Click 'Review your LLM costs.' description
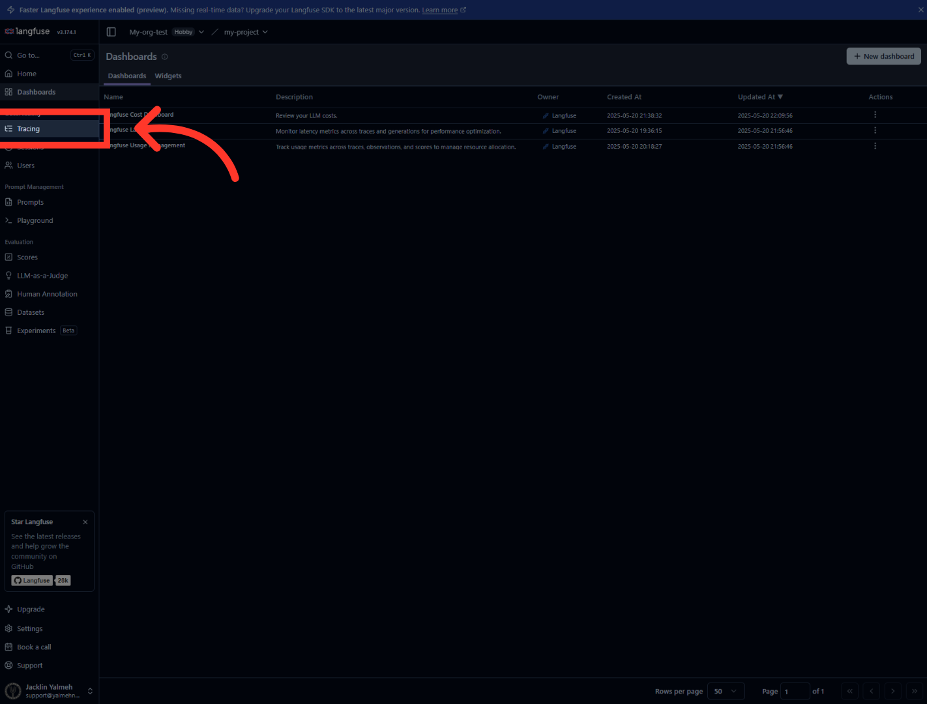This screenshot has height=704, width=927. click(306, 115)
